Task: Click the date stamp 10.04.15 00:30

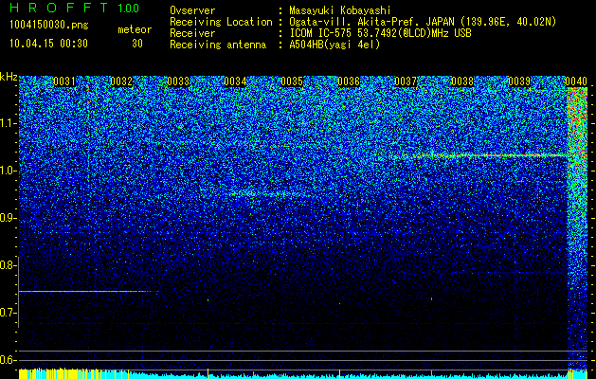Action: 48,44
